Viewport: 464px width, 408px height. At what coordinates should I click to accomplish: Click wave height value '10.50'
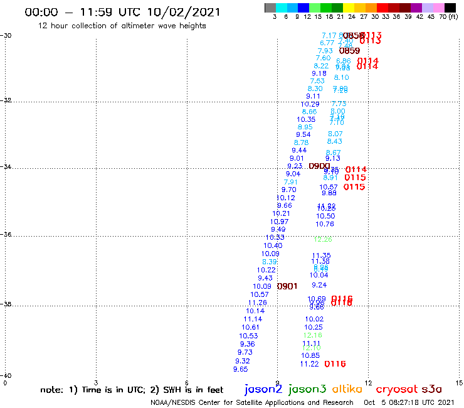pos(325,217)
